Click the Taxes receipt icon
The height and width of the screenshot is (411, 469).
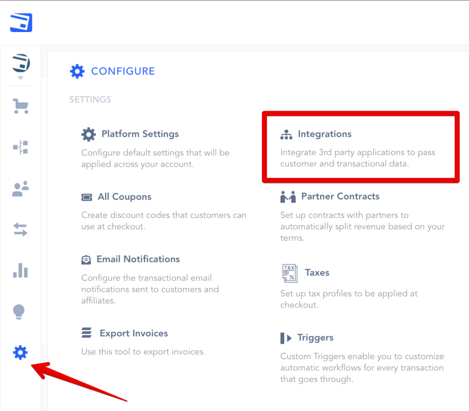click(289, 273)
